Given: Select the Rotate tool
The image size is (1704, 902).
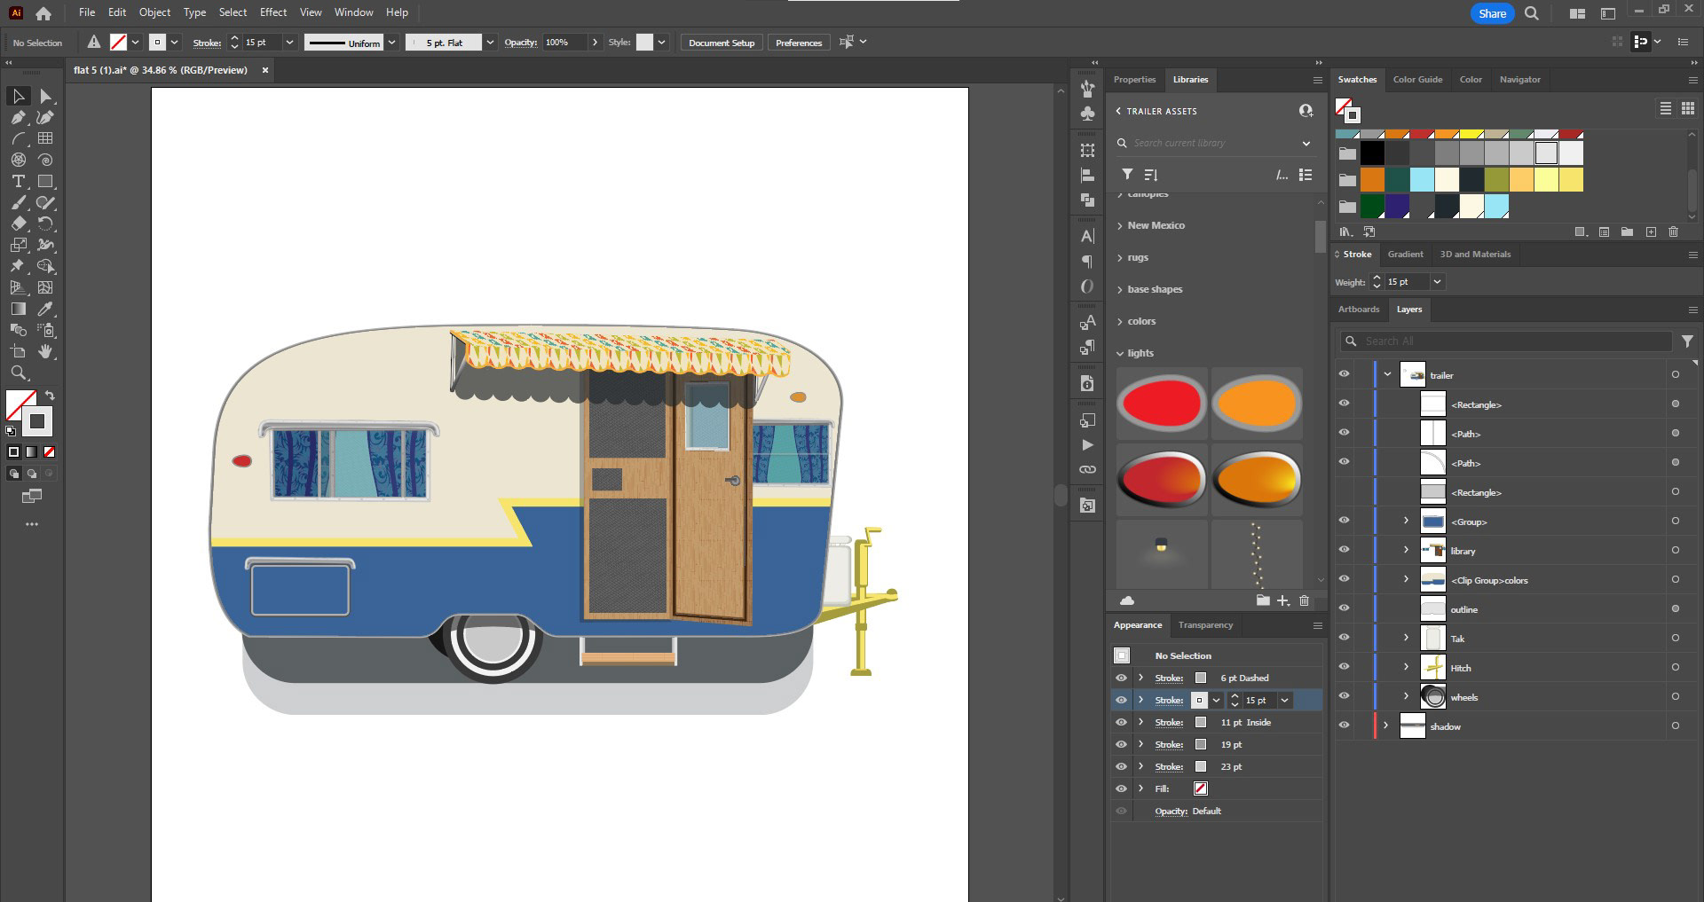Looking at the screenshot, I should [46, 224].
